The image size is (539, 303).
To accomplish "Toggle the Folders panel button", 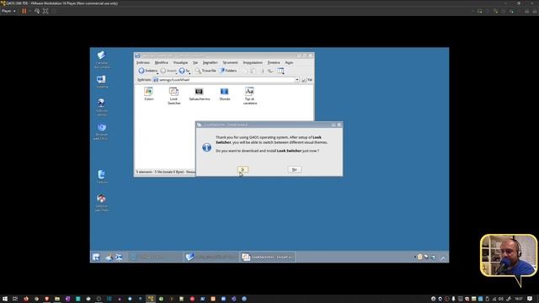I will pos(228,71).
